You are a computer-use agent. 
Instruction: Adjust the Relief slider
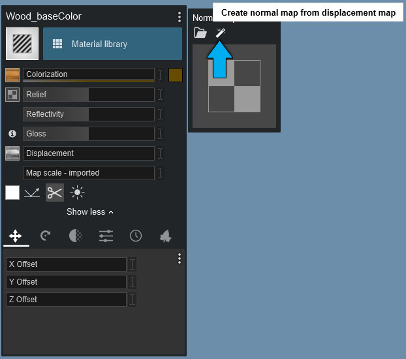click(89, 95)
